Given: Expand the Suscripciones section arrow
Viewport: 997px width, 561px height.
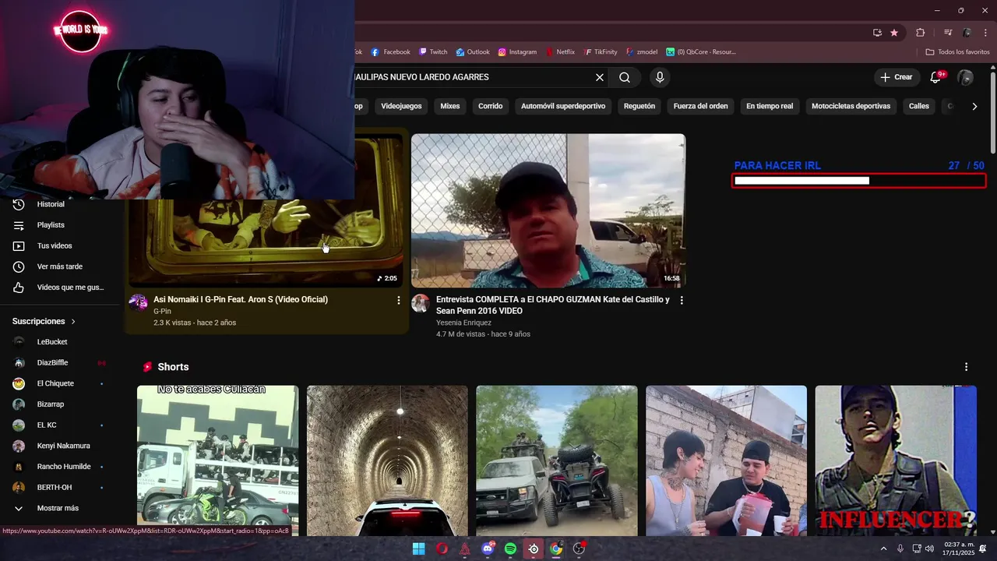Looking at the screenshot, I should 73,321.
